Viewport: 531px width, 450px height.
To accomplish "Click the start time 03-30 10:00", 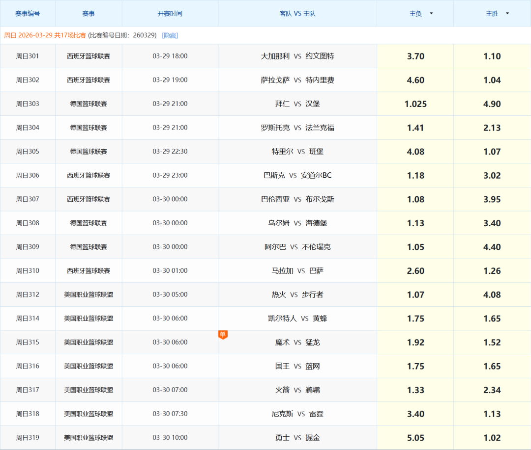I will point(170,438).
